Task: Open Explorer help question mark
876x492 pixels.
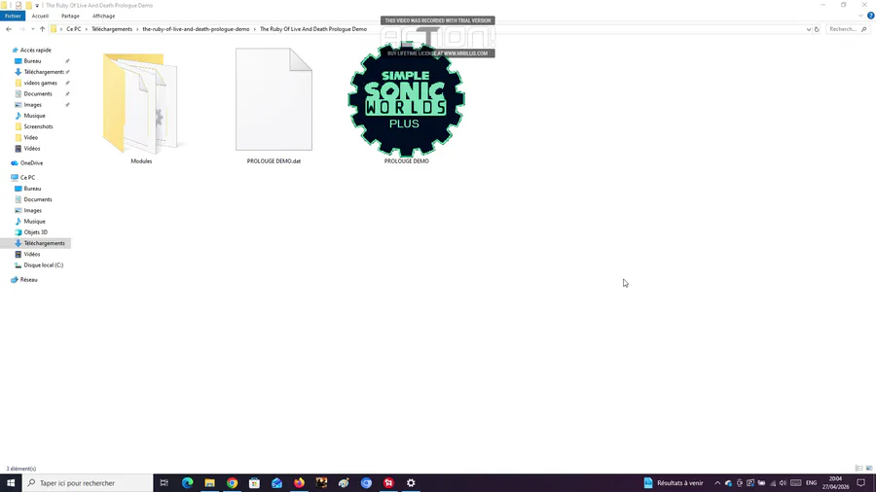Action: [x=870, y=16]
